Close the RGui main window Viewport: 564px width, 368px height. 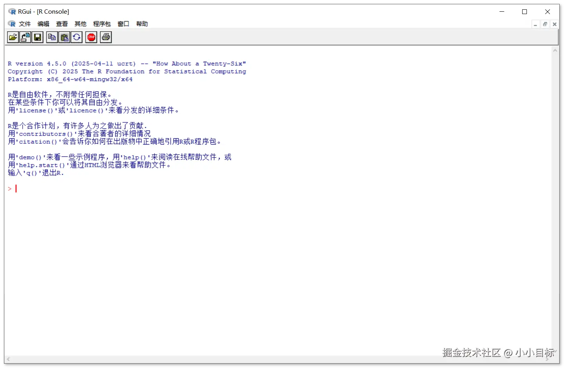coord(547,12)
